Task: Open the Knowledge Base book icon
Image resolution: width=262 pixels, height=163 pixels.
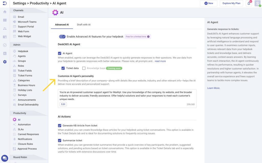Action: click(x=5, y=37)
